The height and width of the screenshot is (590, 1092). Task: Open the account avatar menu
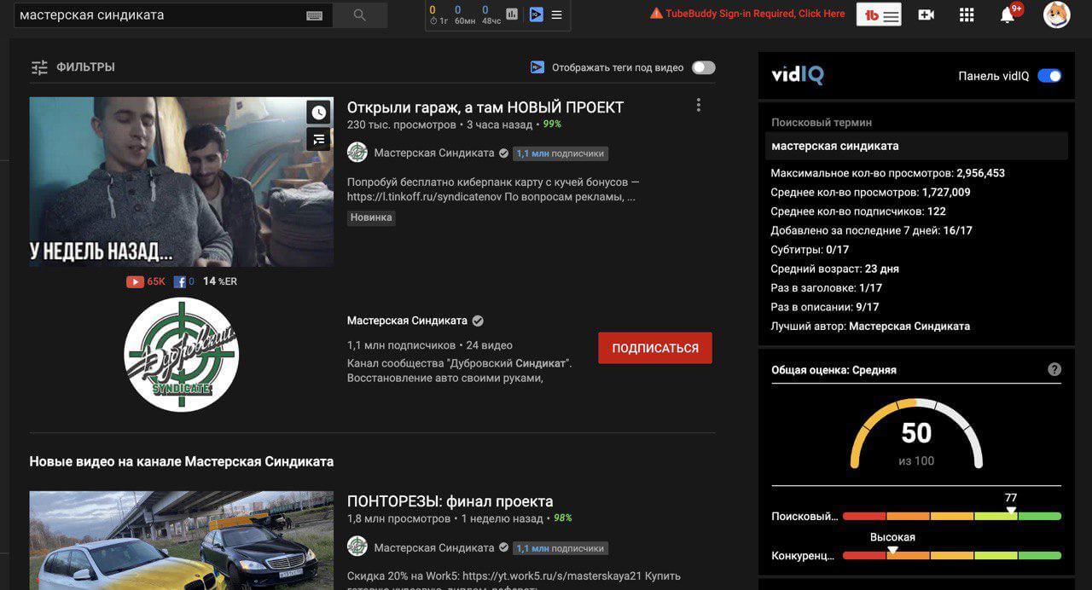[1056, 14]
